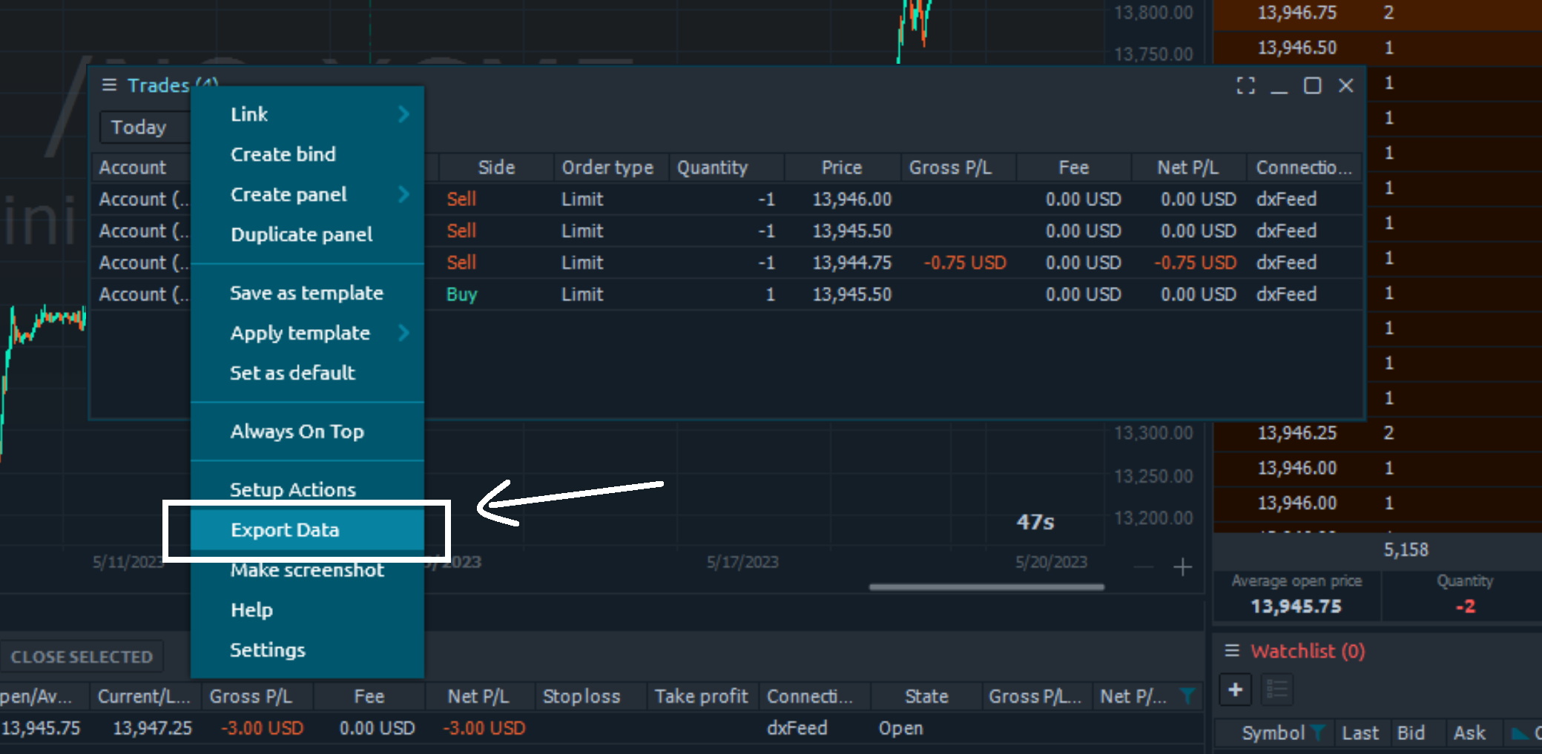Open the Watchlist panel hamburger menu

(x=1232, y=651)
